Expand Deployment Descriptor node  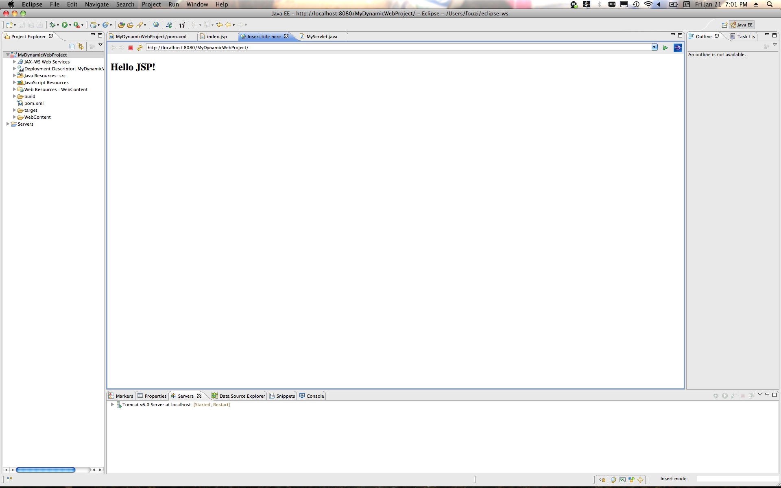coord(14,69)
